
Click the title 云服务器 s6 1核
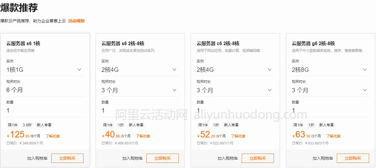(x=23, y=43)
